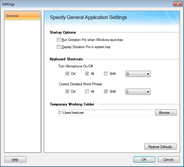Click the Keyboard Shortcuts heading
The image size is (184, 167).
click(66, 59)
